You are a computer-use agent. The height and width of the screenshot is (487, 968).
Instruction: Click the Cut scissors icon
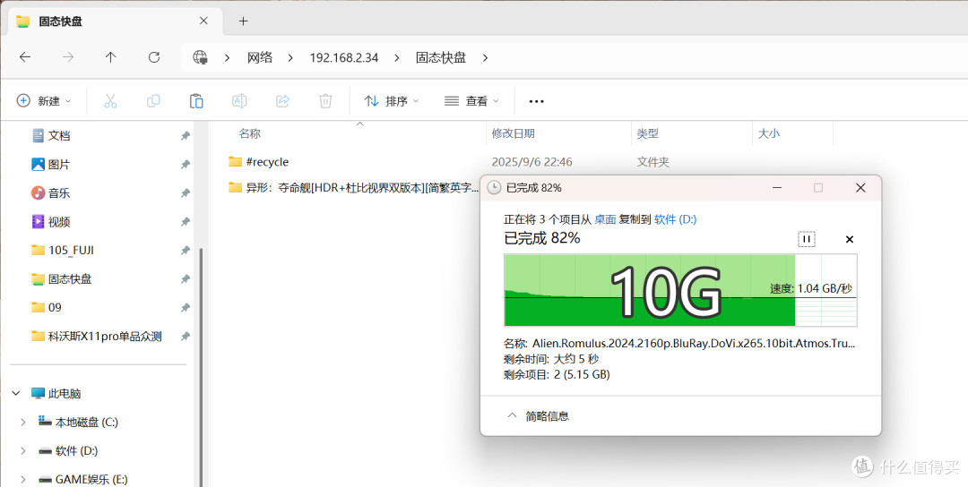pyautogui.click(x=110, y=101)
